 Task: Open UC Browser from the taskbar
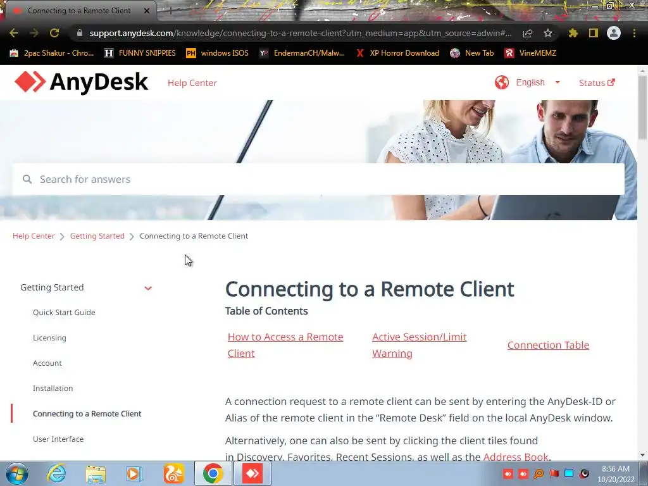(173, 473)
